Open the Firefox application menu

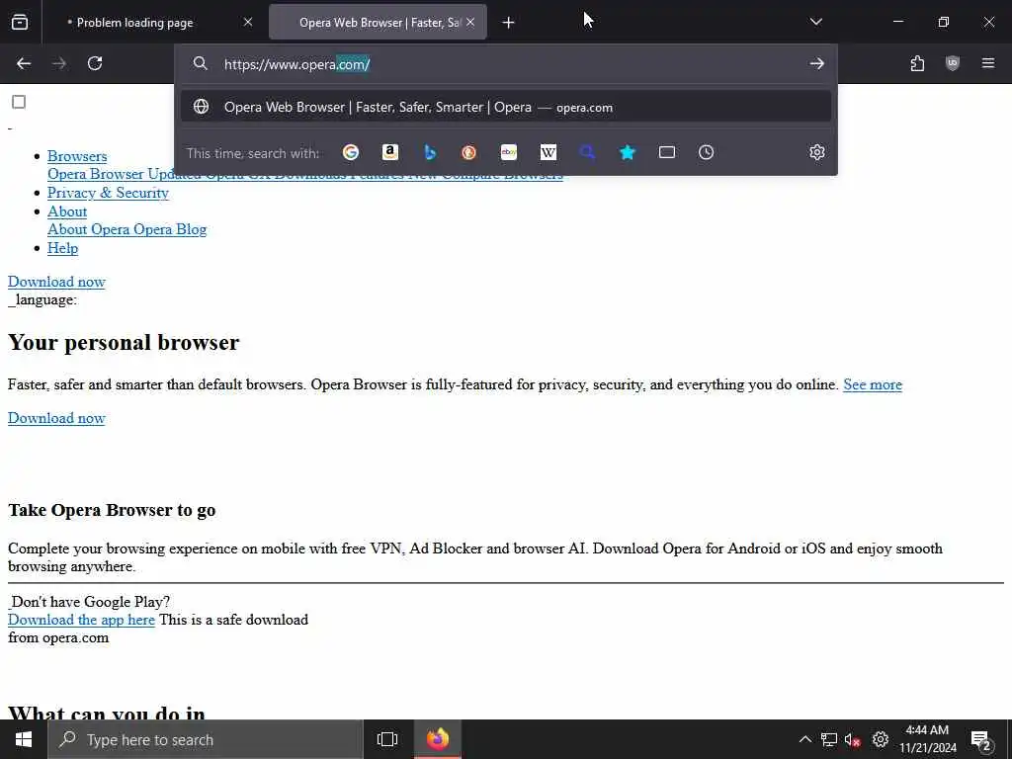pyautogui.click(x=988, y=63)
